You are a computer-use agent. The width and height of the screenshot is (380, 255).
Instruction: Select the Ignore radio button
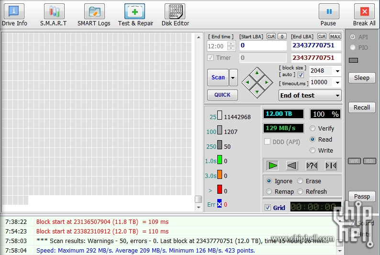269,181
